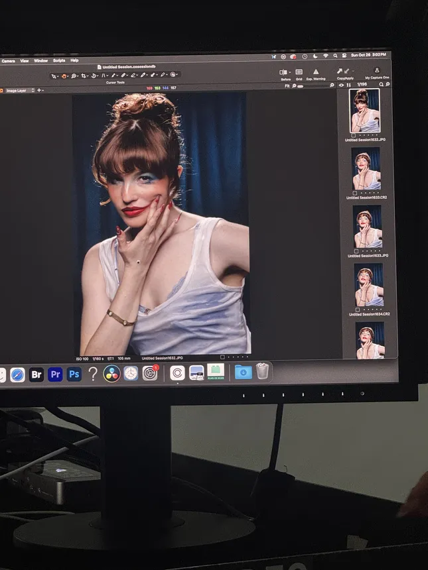Open Photoshop from the dock
Image resolution: width=428 pixels, height=570 pixels.
click(x=74, y=374)
